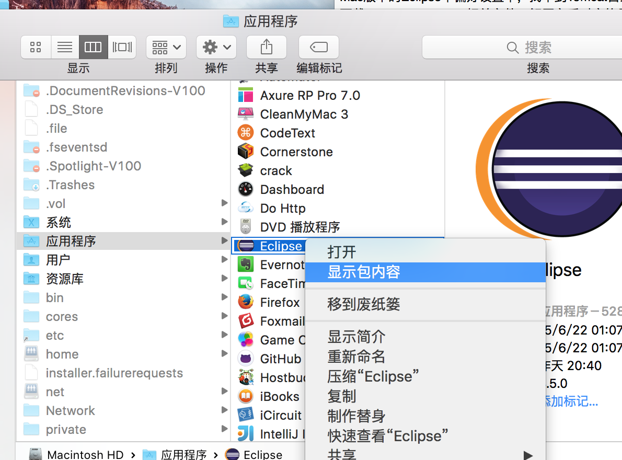
Task: Click the Eclipse icon in the list
Action: coord(246,246)
